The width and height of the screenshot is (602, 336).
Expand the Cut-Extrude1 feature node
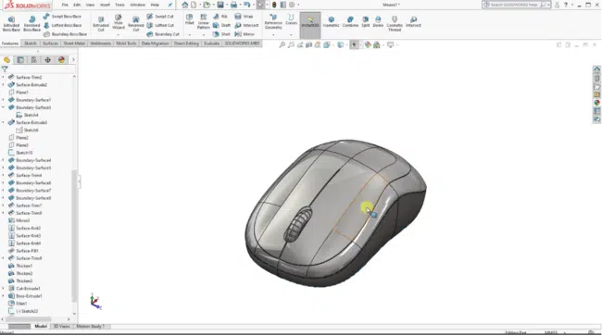click(3, 289)
